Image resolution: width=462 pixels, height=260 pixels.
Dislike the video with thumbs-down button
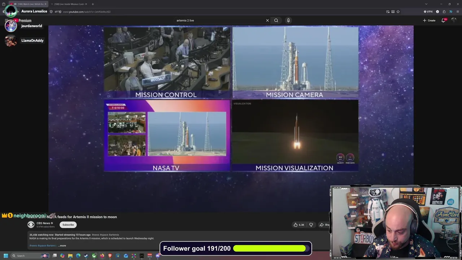click(x=311, y=225)
